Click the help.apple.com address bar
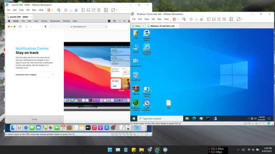The image size is (275, 154). coord(78,27)
